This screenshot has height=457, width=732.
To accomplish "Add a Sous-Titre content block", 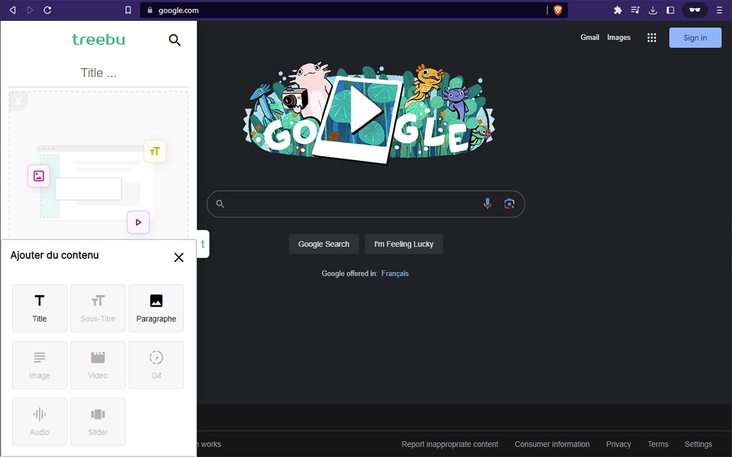I will point(98,308).
